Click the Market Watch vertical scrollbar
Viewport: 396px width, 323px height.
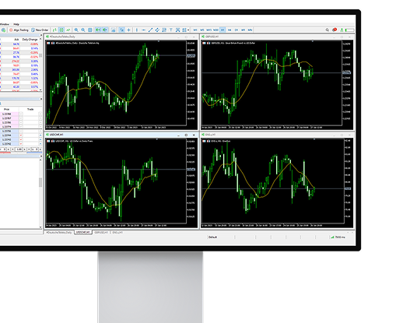(40, 64)
